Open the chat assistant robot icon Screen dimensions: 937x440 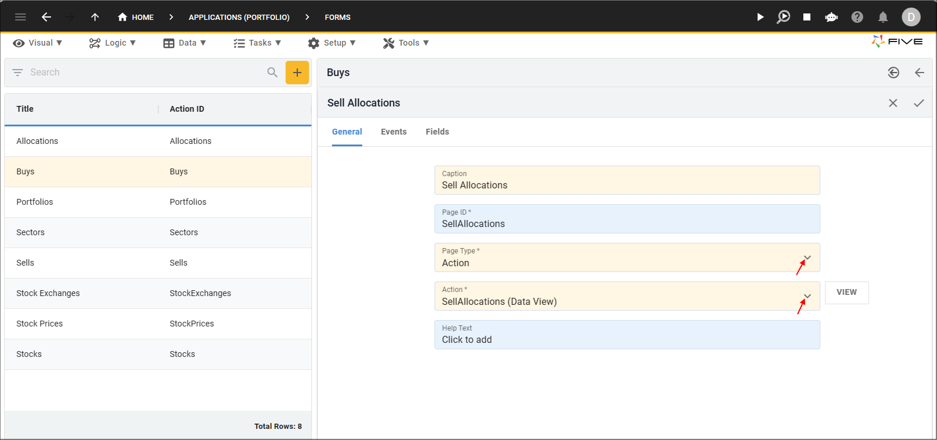(831, 17)
